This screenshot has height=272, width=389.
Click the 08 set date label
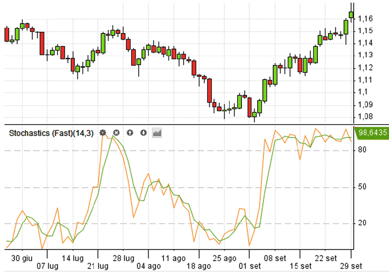(275, 258)
